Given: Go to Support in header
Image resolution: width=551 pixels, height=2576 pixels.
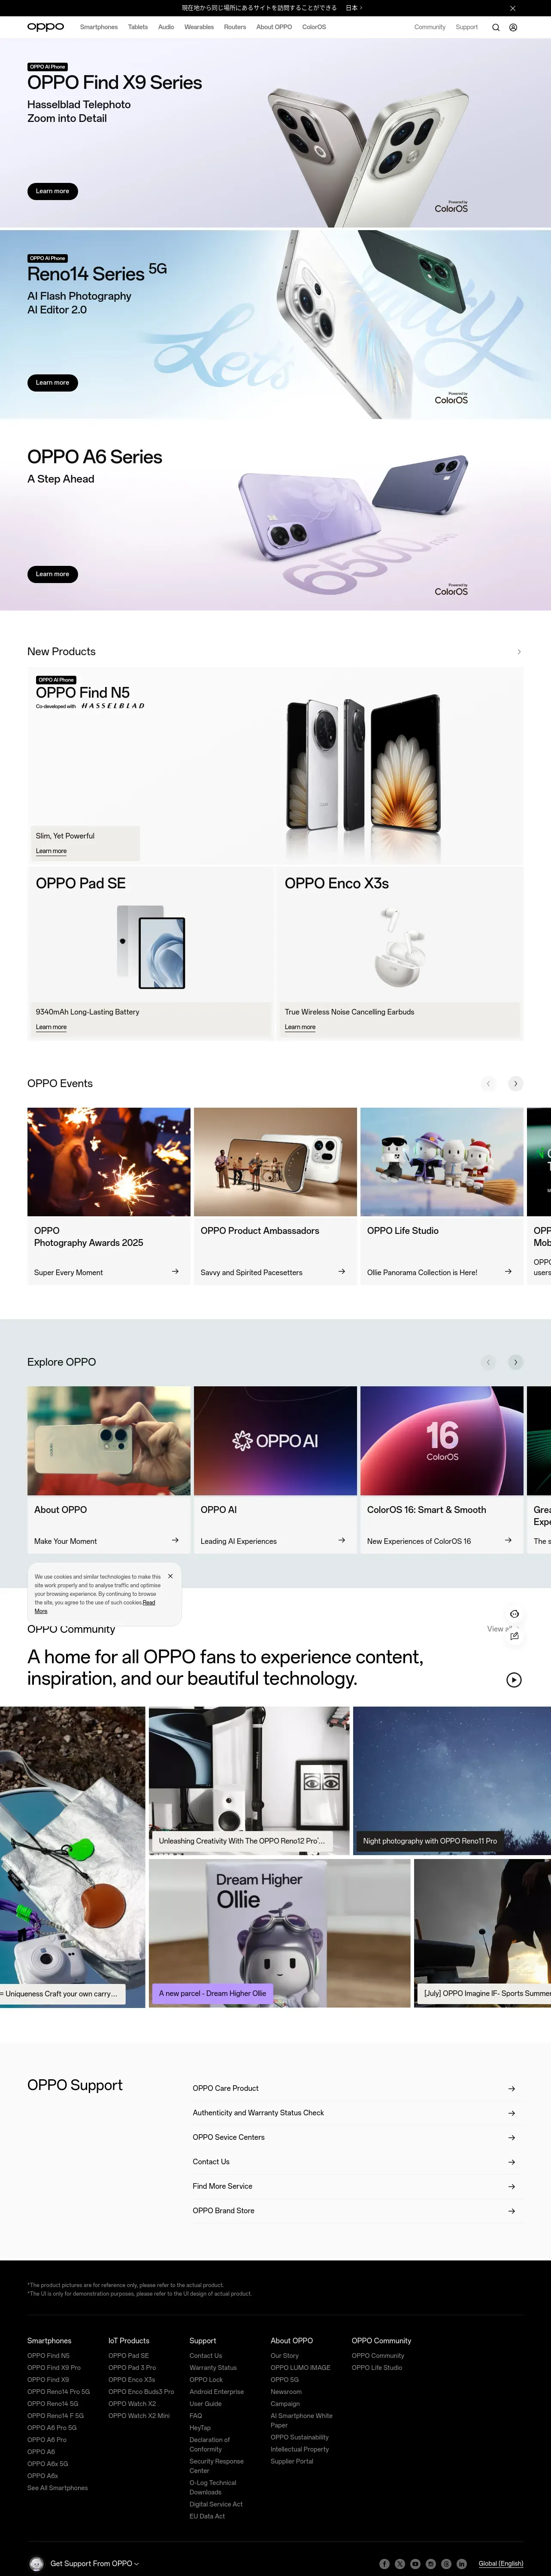Looking at the screenshot, I should [467, 27].
